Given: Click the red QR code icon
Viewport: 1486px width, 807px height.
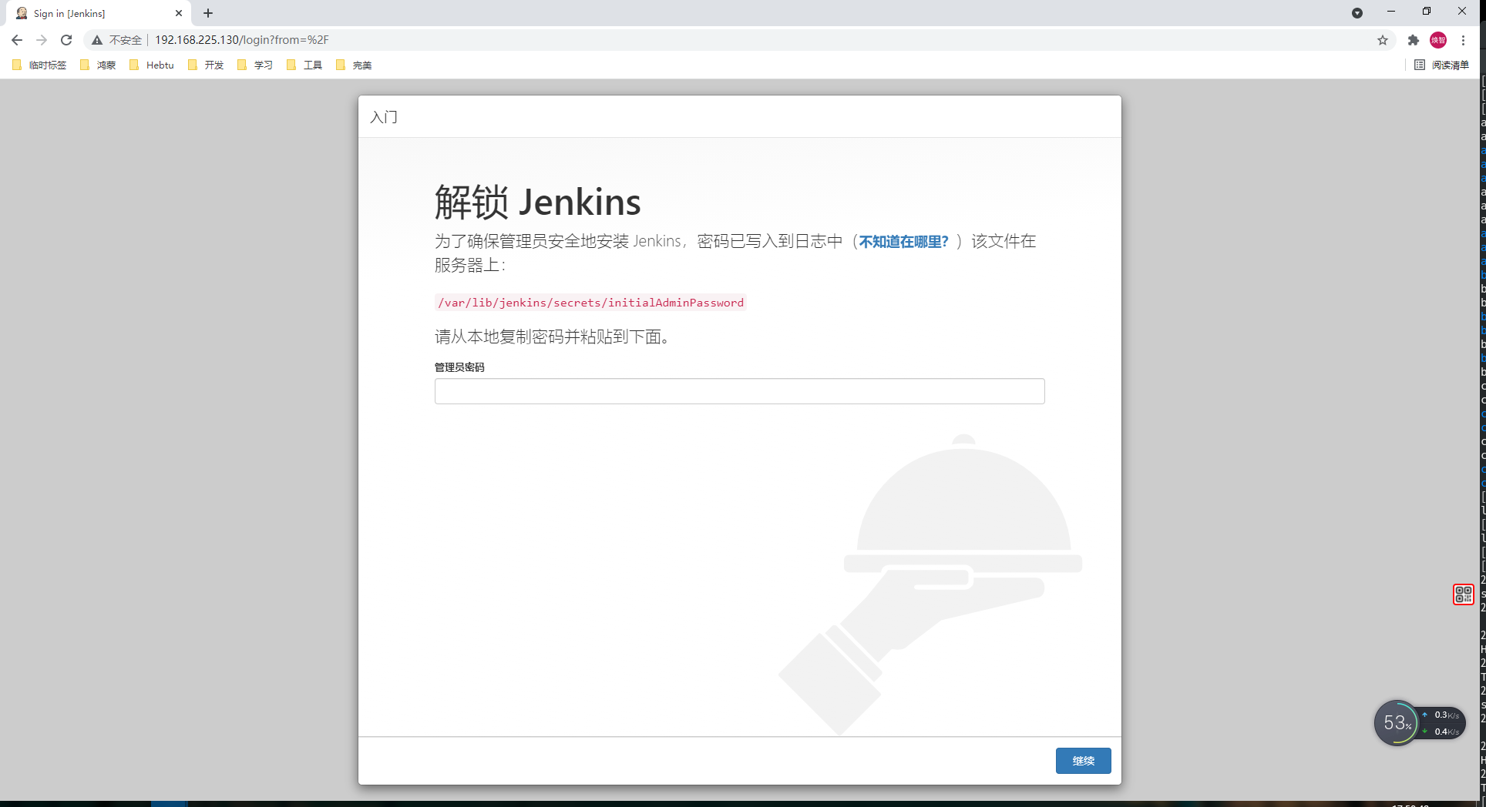Looking at the screenshot, I should [x=1463, y=594].
